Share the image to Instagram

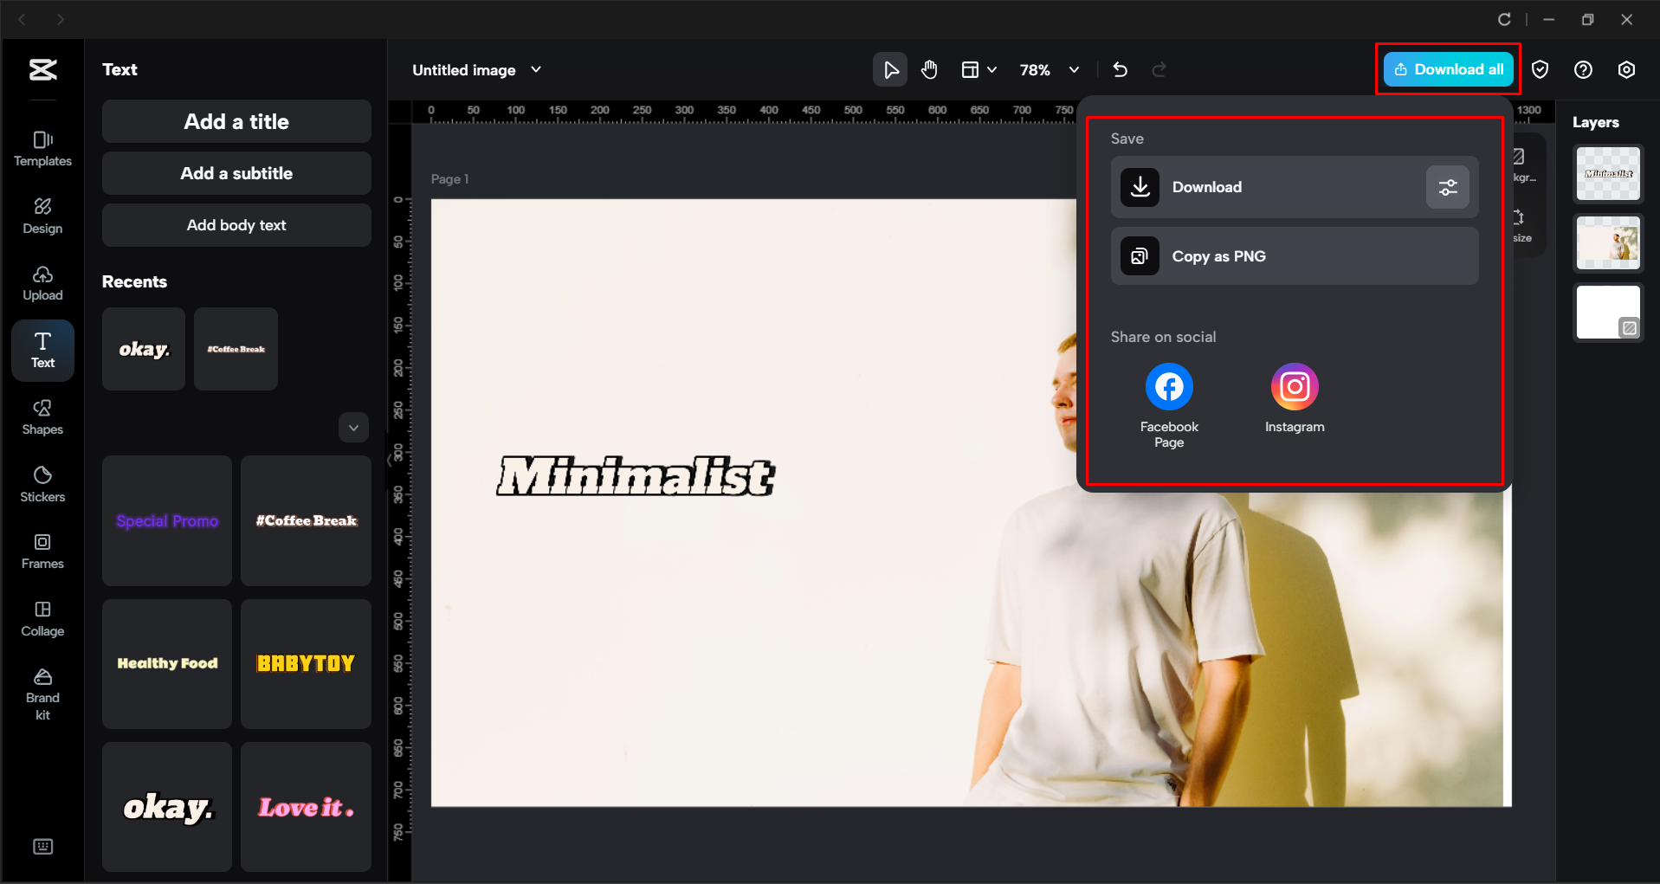pyautogui.click(x=1294, y=386)
